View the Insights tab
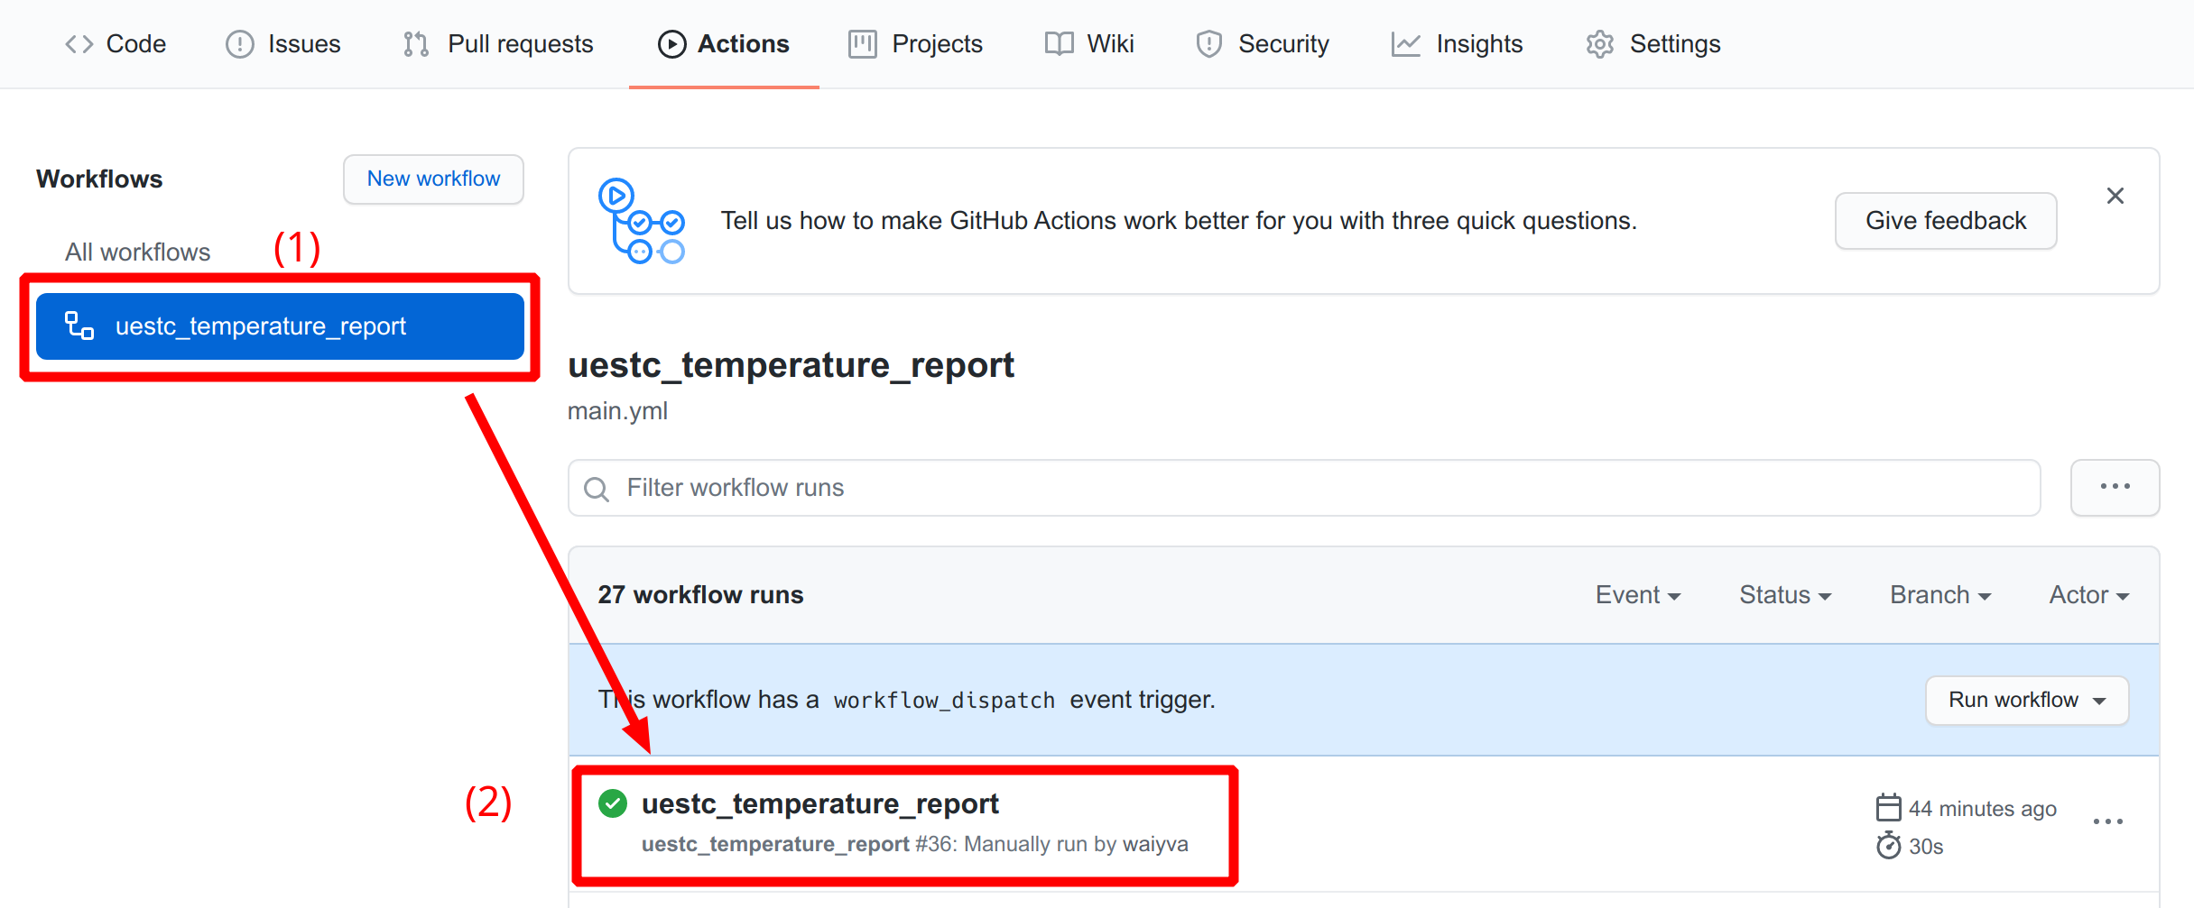Screen dimensions: 2194x908 1457,43
